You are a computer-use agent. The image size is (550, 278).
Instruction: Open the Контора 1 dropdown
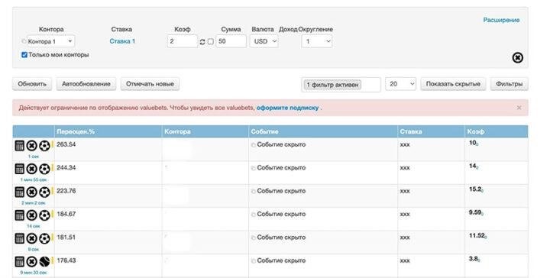click(51, 41)
